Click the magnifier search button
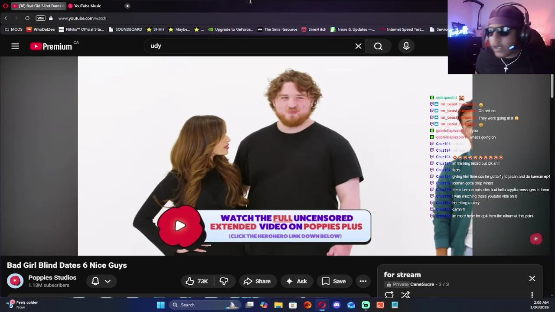Screen dimensions: 555x312 point(378,46)
